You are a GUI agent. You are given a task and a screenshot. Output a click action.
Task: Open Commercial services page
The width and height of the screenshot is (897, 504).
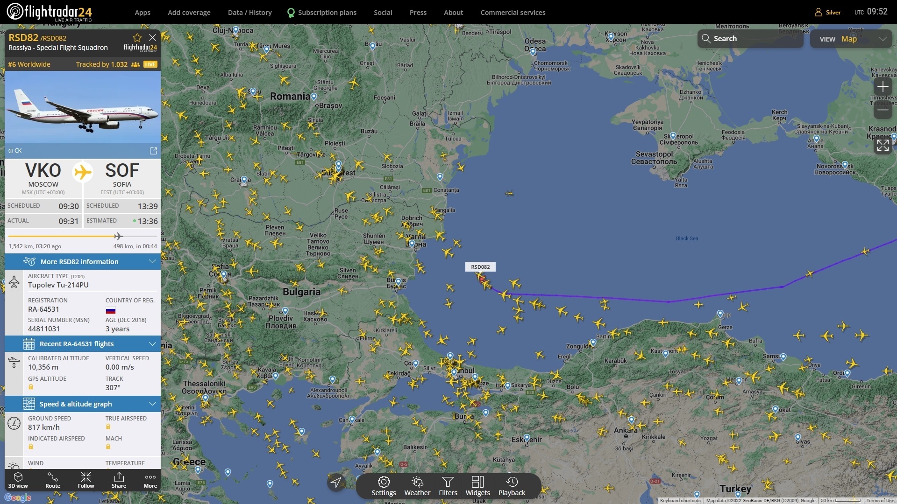[x=513, y=13]
